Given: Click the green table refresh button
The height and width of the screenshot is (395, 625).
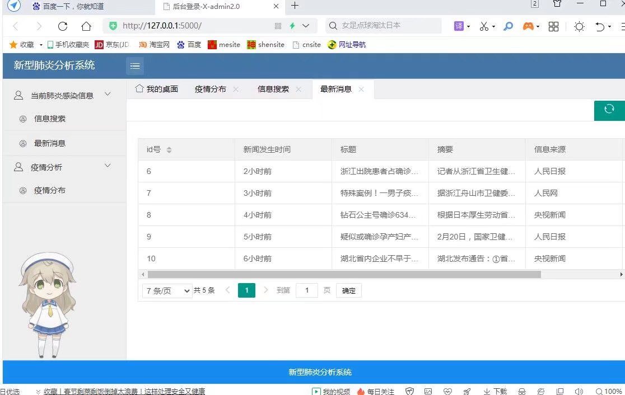Looking at the screenshot, I should tap(609, 110).
